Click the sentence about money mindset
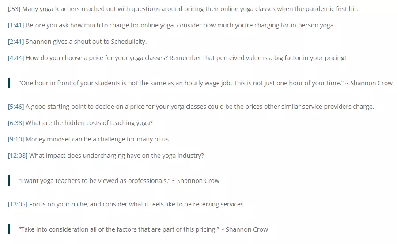 pyautogui.click(x=98, y=139)
